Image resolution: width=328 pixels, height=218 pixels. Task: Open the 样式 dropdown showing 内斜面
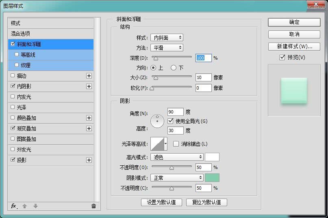coord(167,38)
